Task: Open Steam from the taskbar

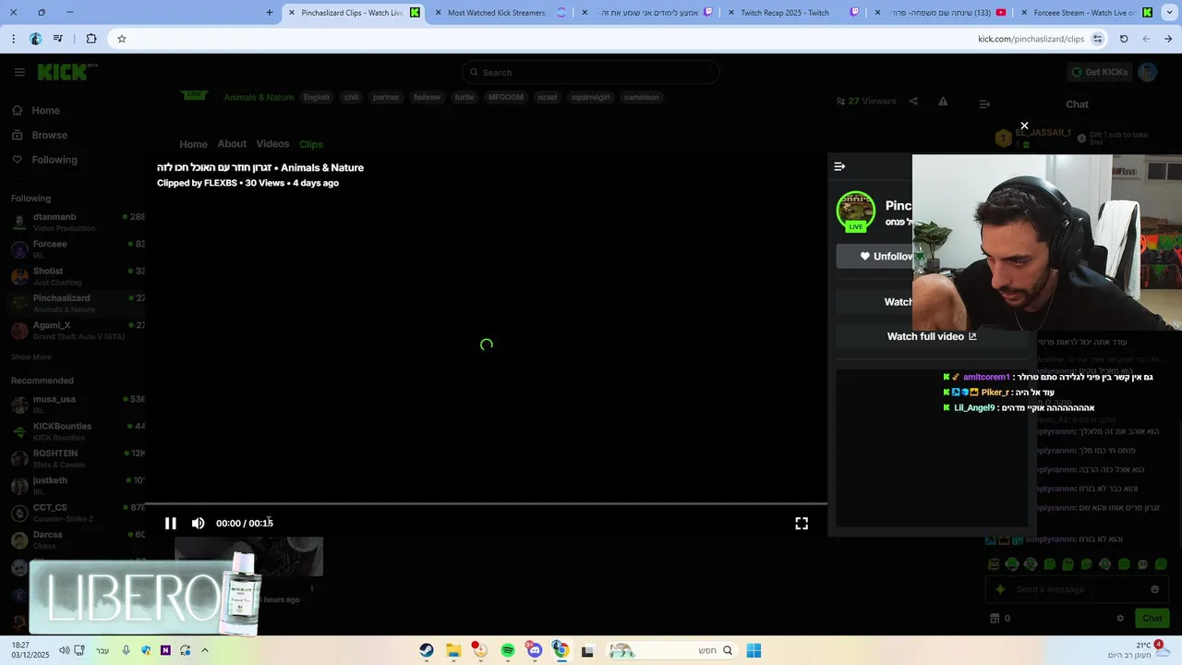Action: (426, 650)
